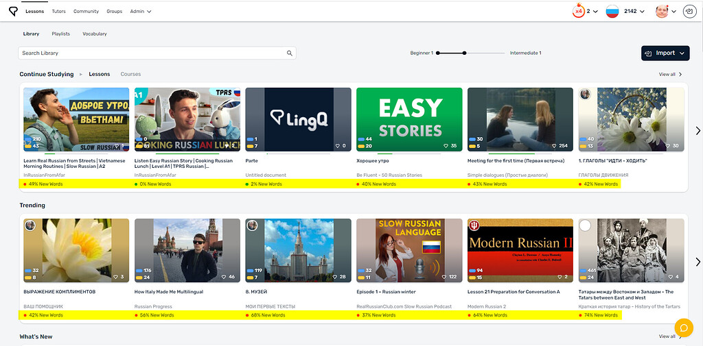Open the Easy Stories thumbnail
The image size is (703, 346).
409,119
